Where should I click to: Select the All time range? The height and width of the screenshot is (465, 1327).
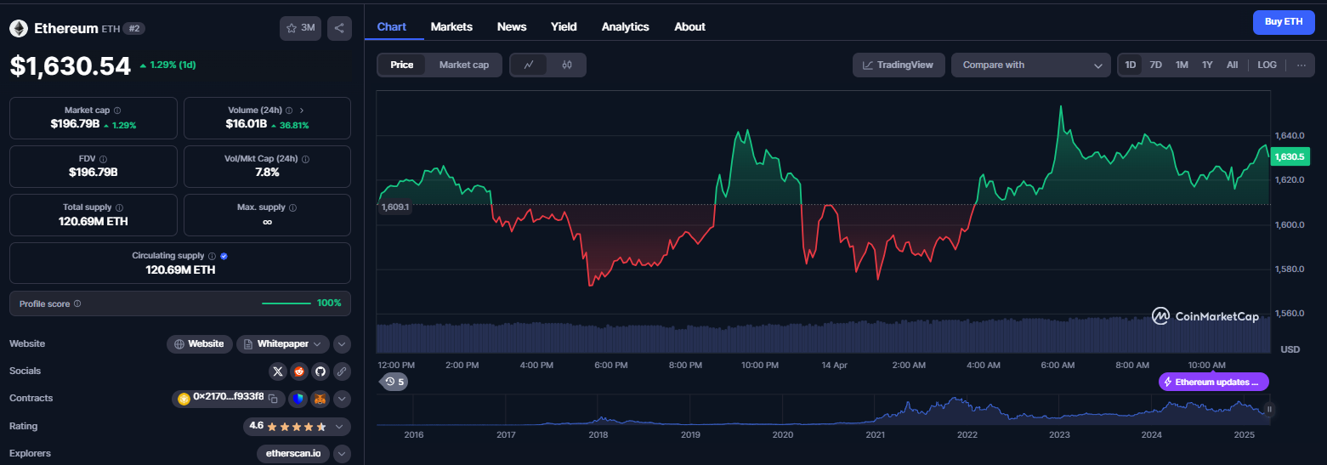click(1232, 65)
